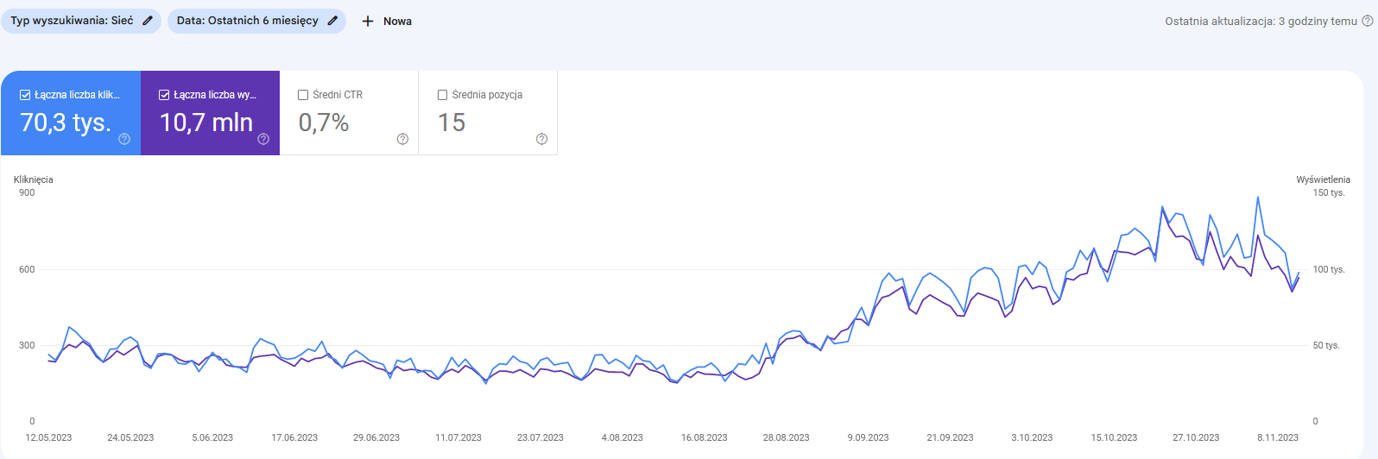Click the 0,7% average CTR value
The width and height of the screenshot is (1378, 459).
pos(324,123)
